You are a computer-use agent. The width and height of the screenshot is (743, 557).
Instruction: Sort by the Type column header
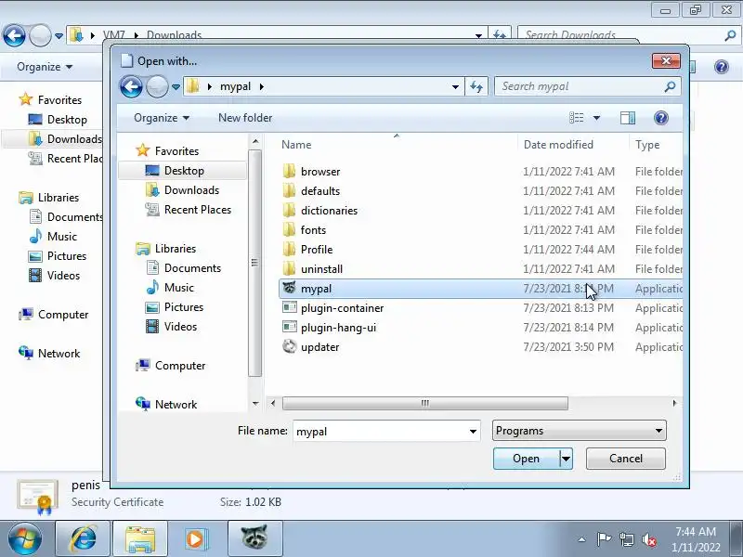coord(646,145)
